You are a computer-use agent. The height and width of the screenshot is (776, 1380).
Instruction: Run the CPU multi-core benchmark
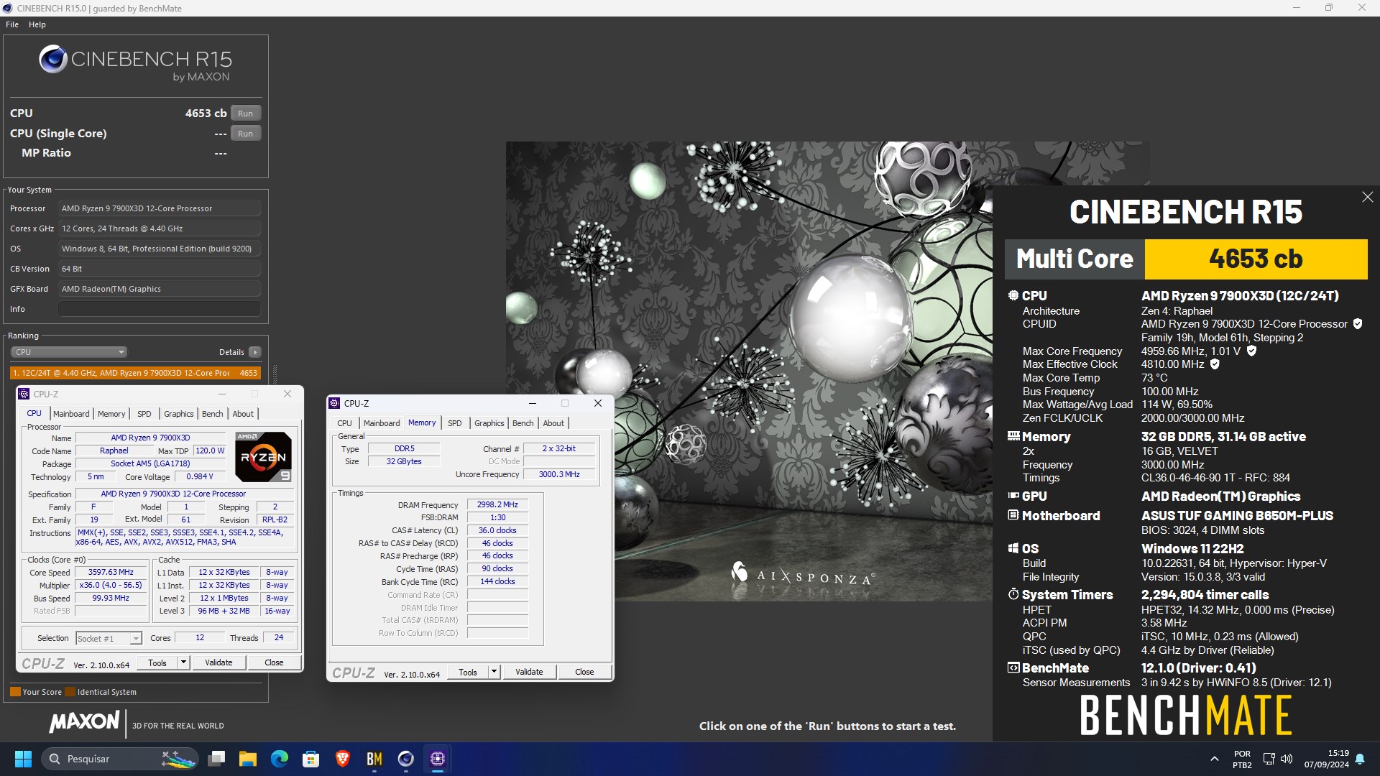(246, 114)
